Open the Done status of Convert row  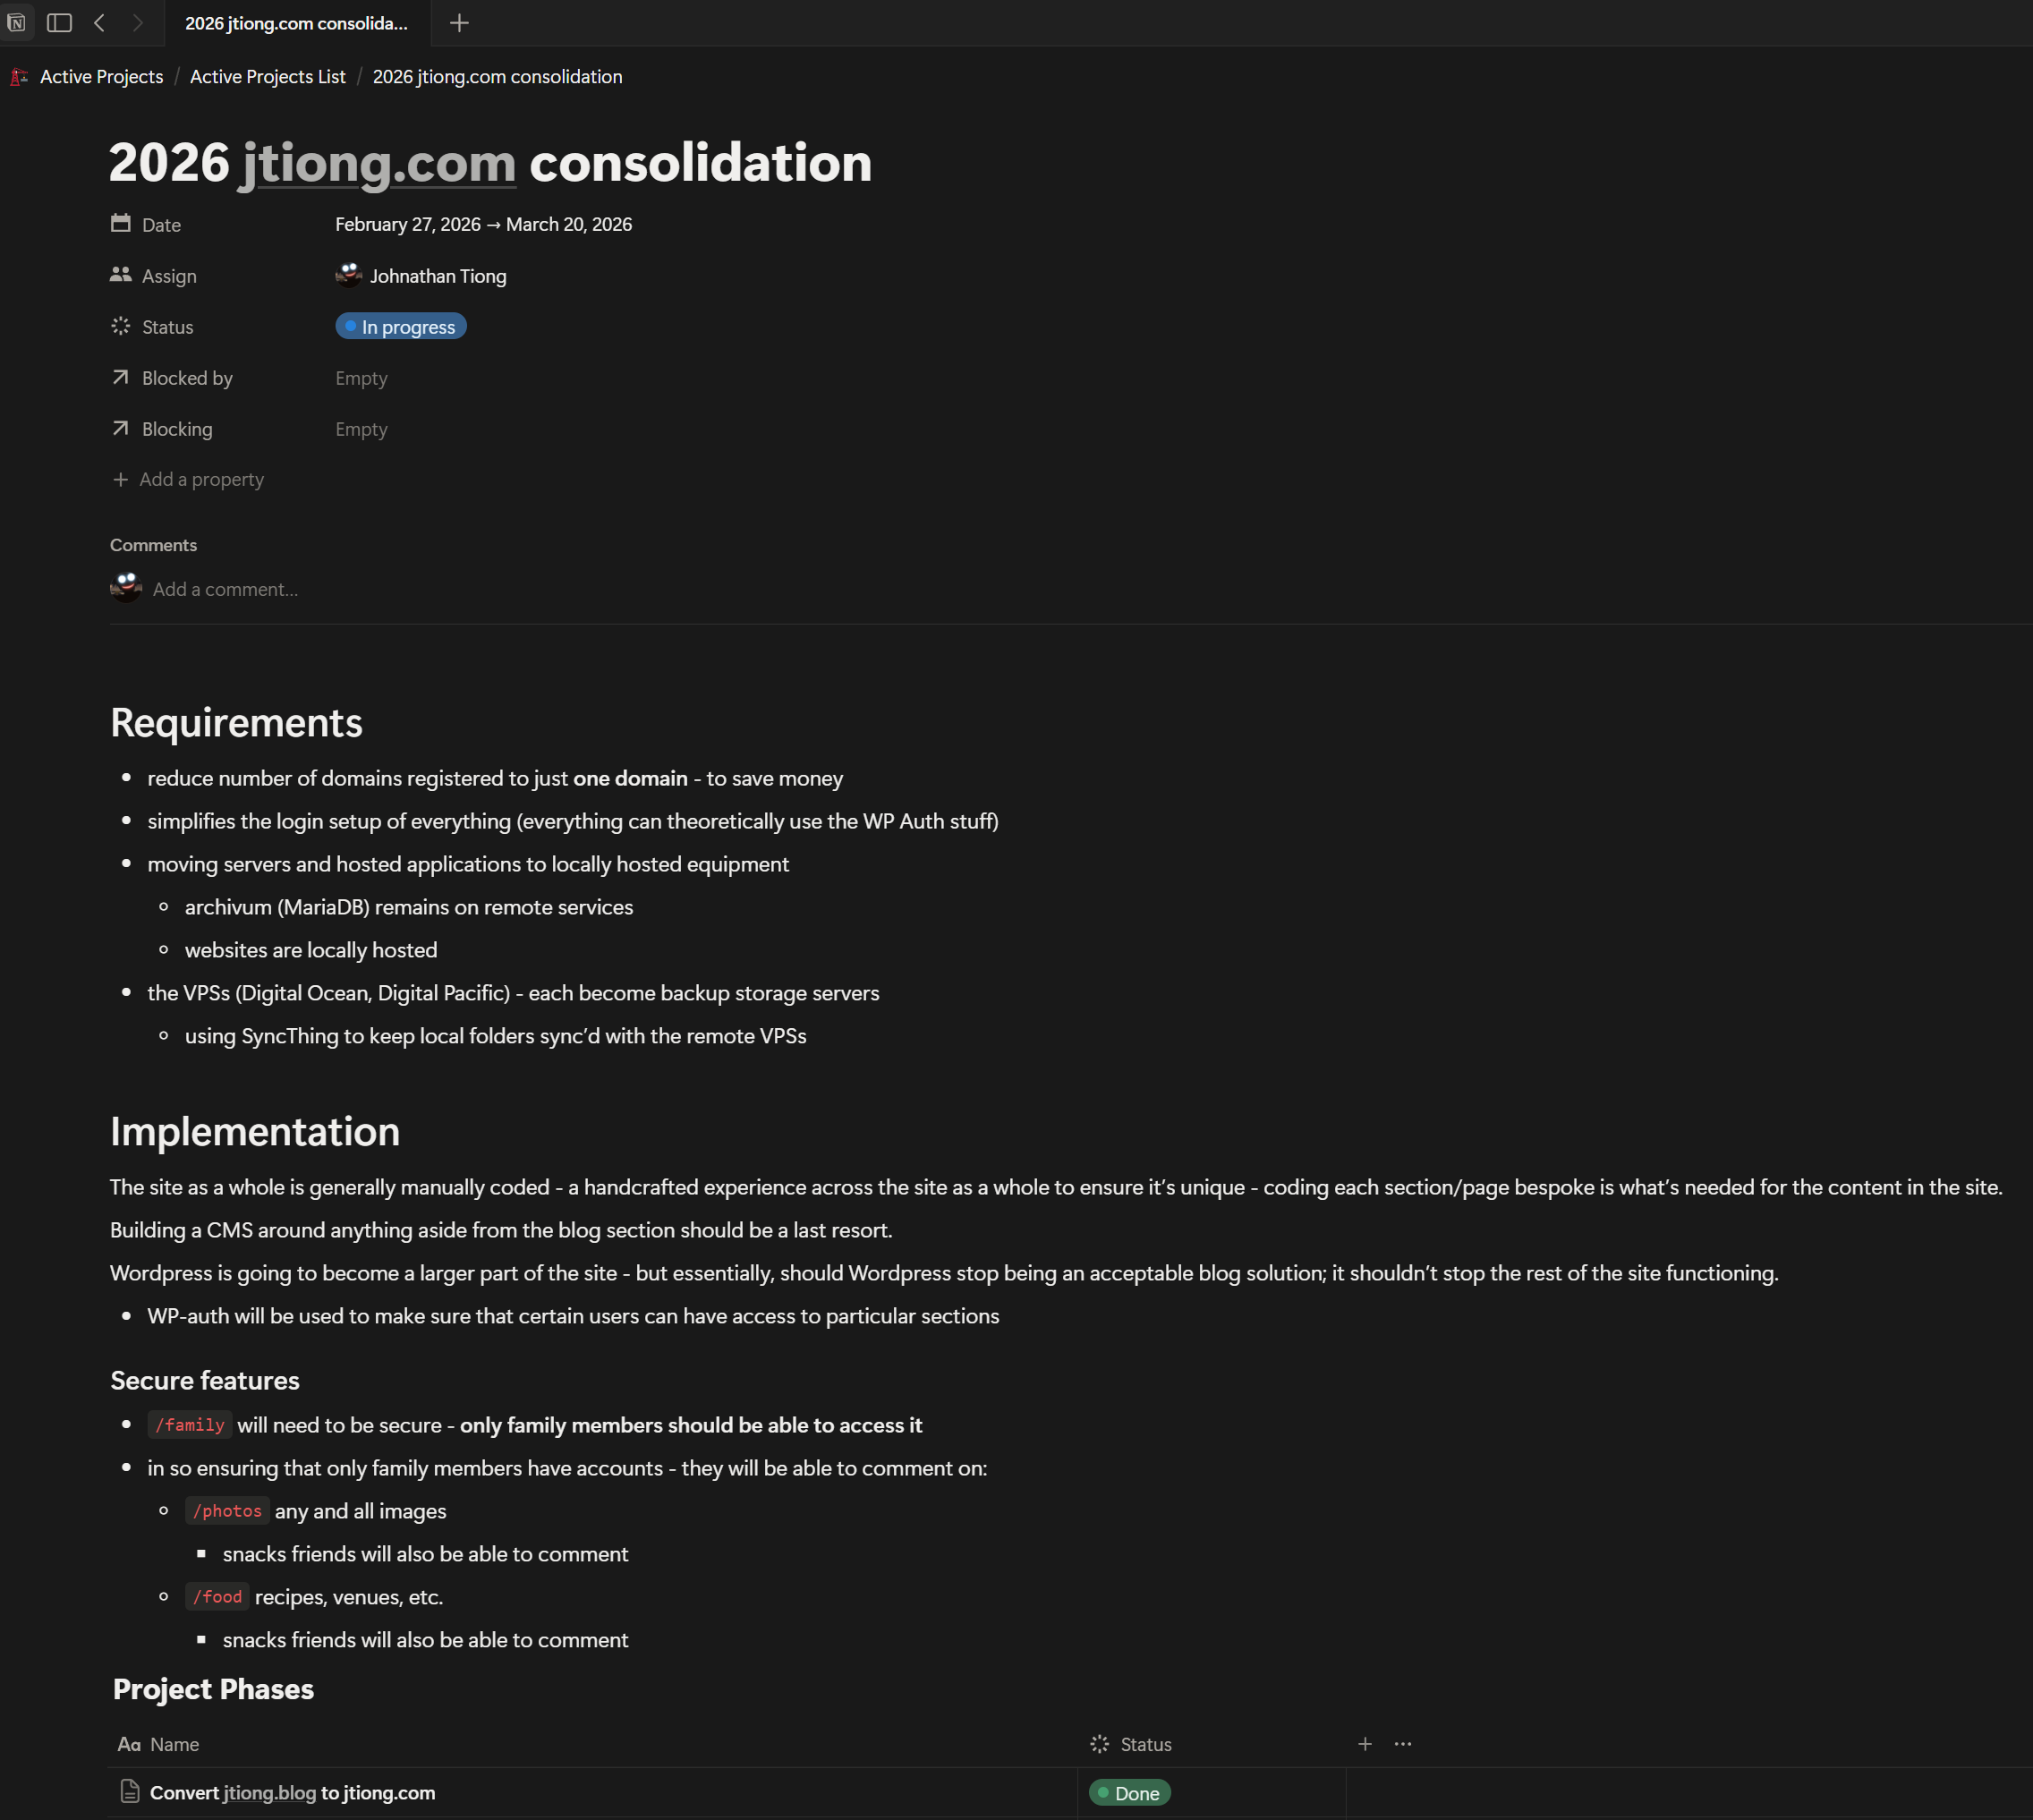1129,1793
